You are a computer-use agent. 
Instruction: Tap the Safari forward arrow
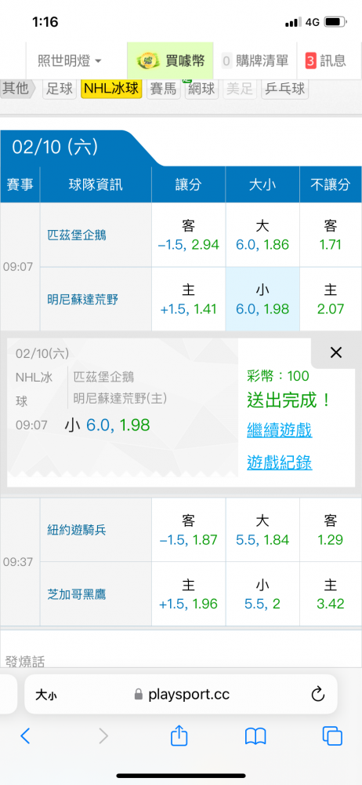[103, 736]
